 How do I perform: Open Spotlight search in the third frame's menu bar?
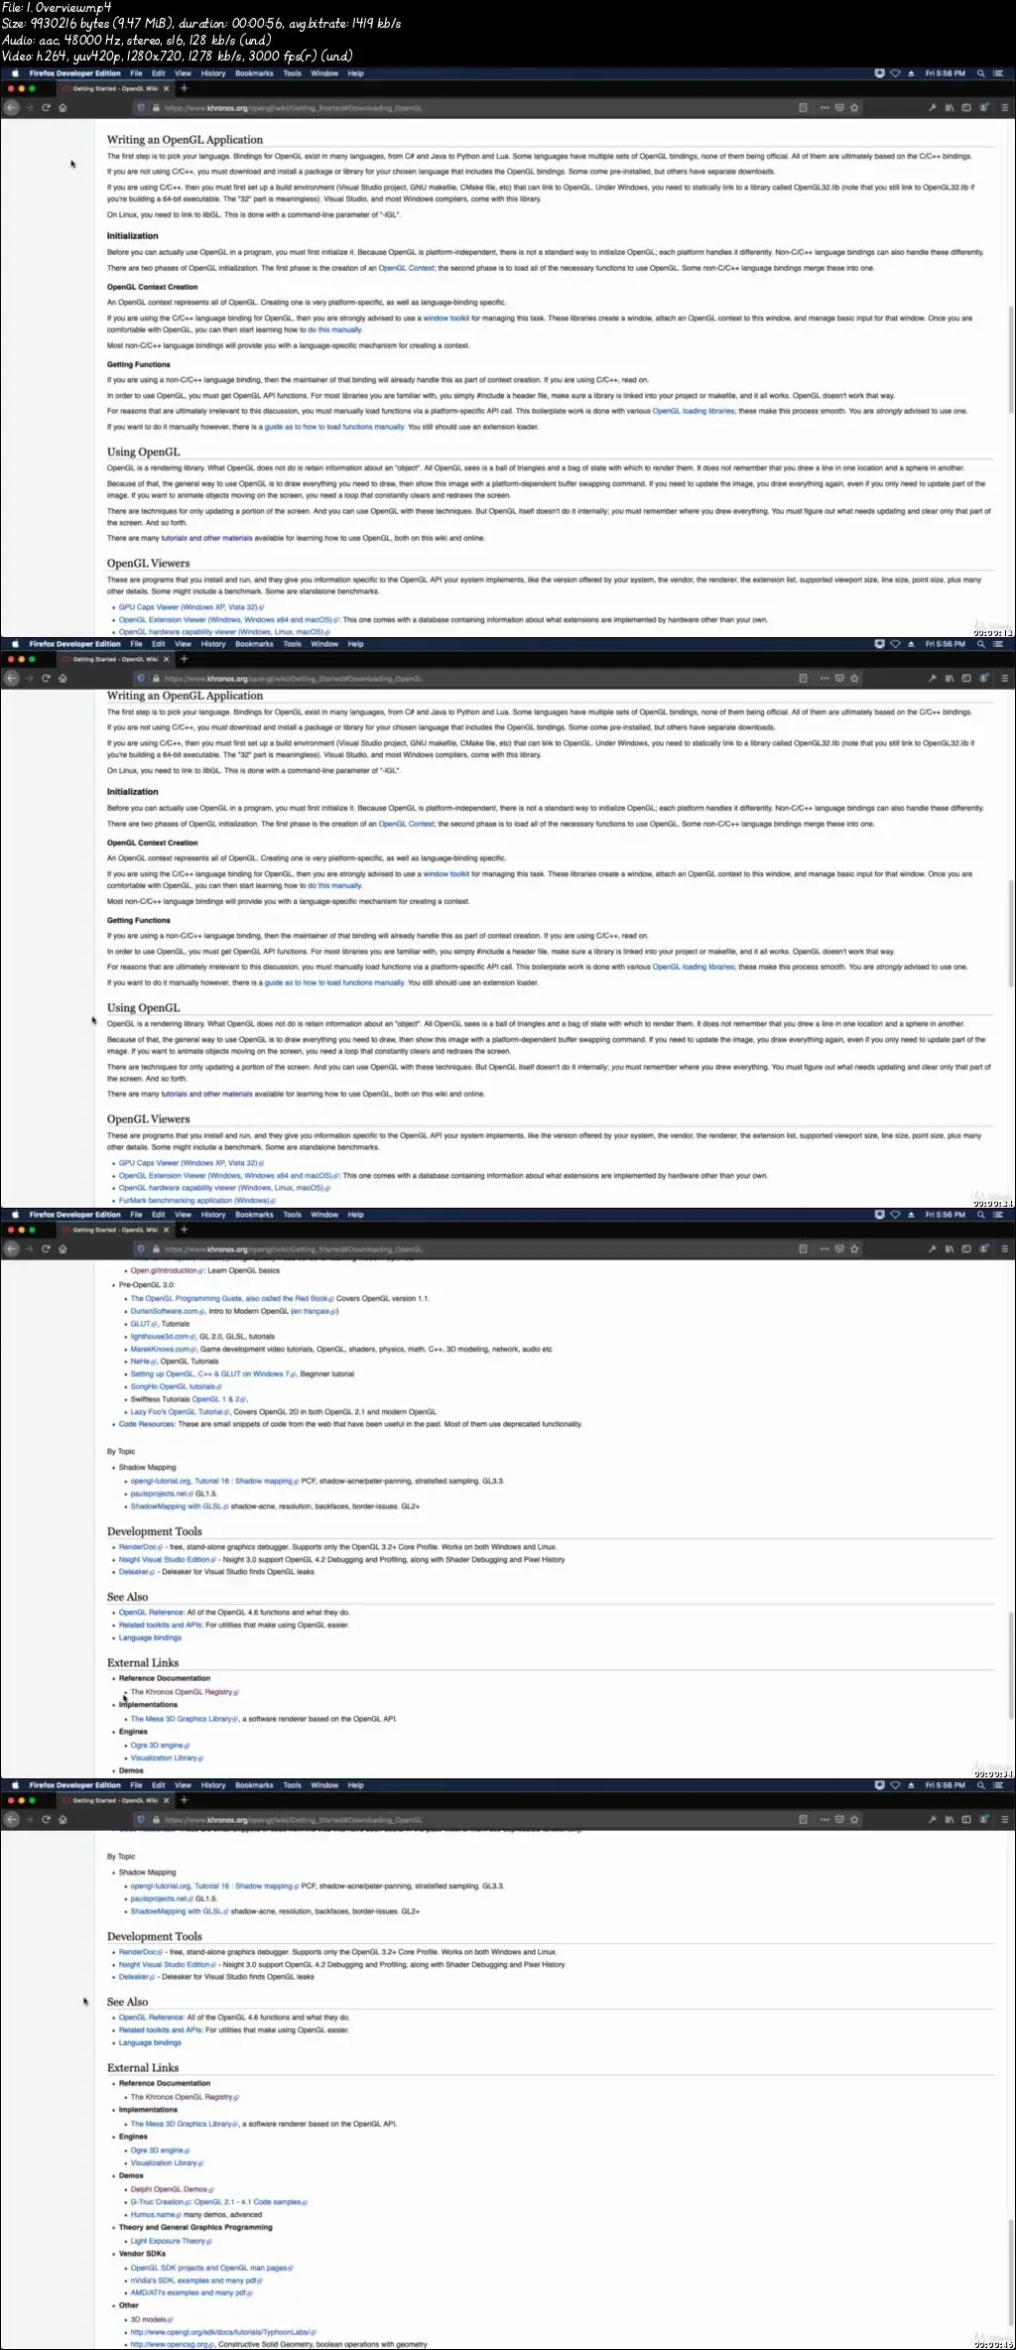pos(981,1215)
